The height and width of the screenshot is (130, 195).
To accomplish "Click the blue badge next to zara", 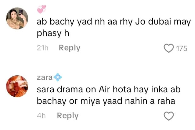I will [58, 77].
